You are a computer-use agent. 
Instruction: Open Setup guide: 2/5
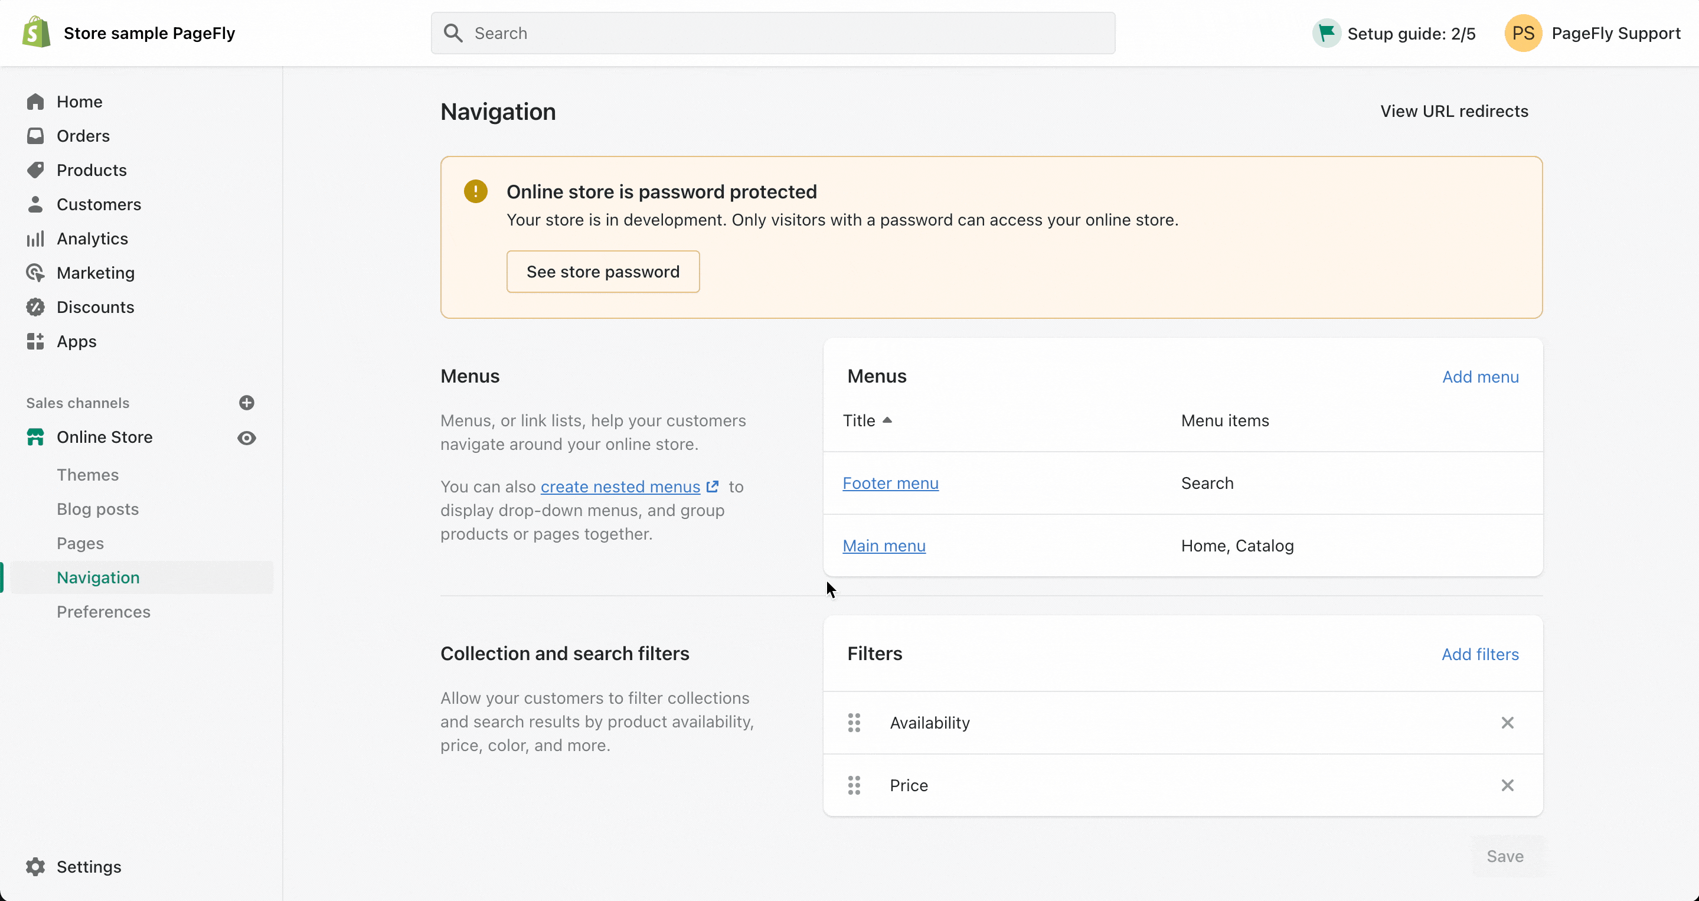(1394, 33)
